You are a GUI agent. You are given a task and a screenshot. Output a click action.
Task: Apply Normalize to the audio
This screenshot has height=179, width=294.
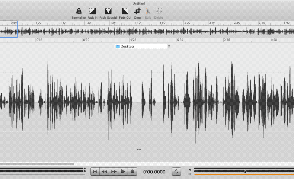(x=79, y=13)
